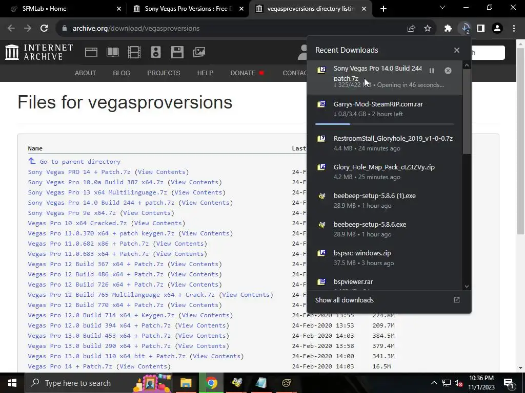Open bspviewer.rar download entry
Screen dimensions: 525x393
point(385,282)
